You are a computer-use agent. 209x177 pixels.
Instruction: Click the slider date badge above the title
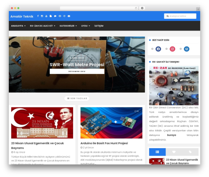point(77,58)
